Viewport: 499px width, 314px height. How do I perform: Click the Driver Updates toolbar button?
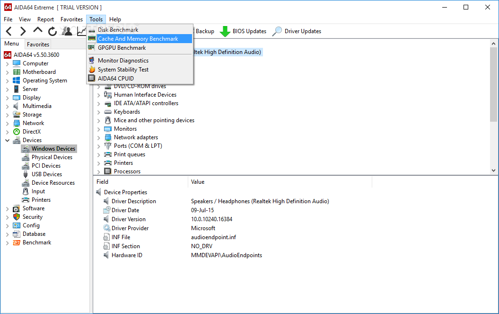pyautogui.click(x=297, y=31)
